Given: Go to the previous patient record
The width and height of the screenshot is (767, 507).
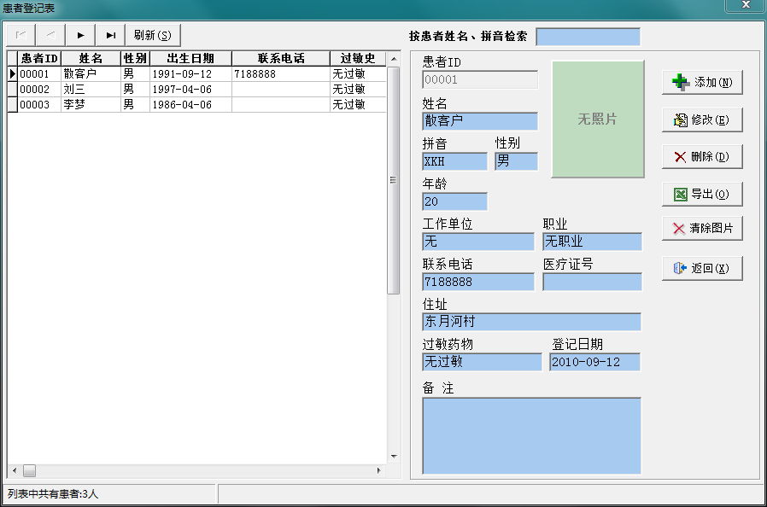Looking at the screenshot, I should click(50, 35).
